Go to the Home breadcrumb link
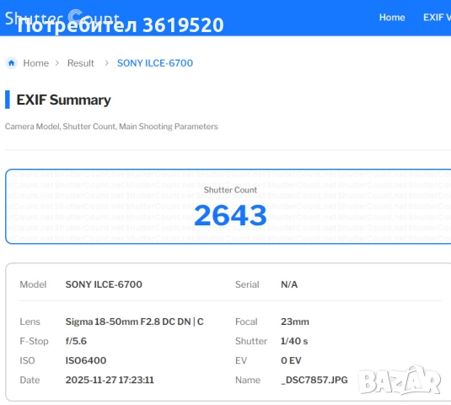Image resolution: width=451 pixels, height=405 pixels. point(36,63)
